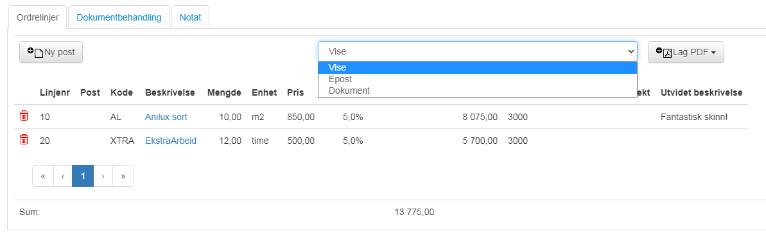Open the Notat tab
766x233 pixels.
(191, 17)
